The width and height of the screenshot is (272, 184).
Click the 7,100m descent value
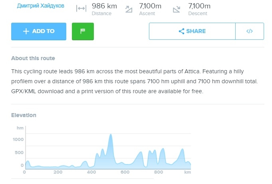point(199,6)
